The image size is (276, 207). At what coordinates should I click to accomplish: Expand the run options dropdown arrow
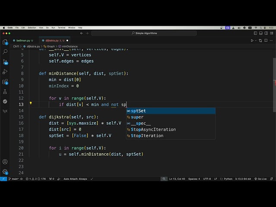coord(256,41)
